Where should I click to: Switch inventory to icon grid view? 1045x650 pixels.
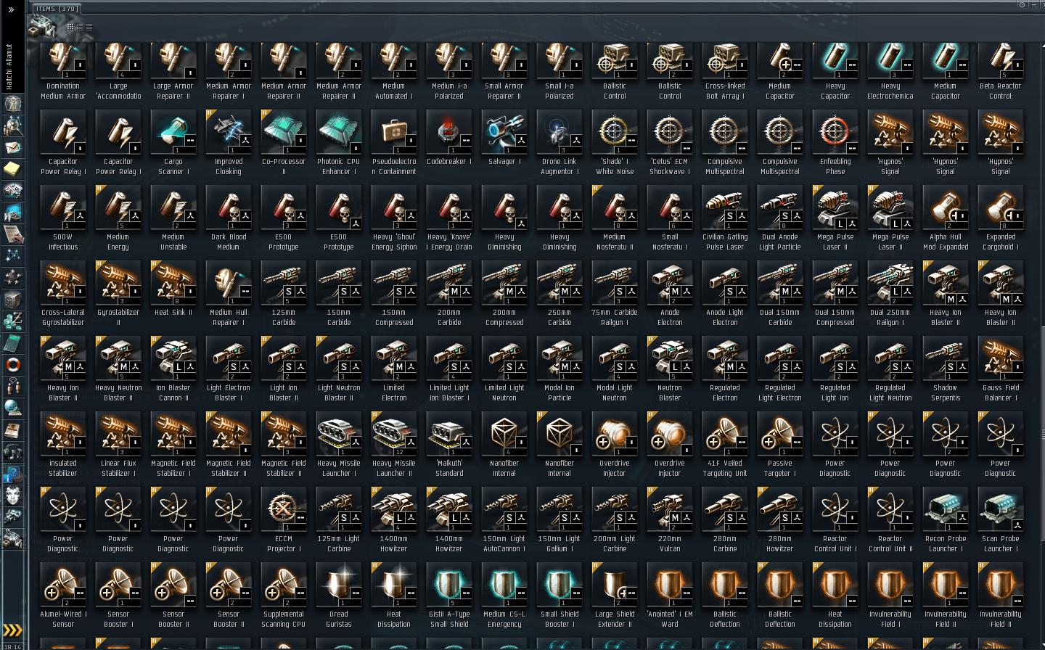[70, 27]
